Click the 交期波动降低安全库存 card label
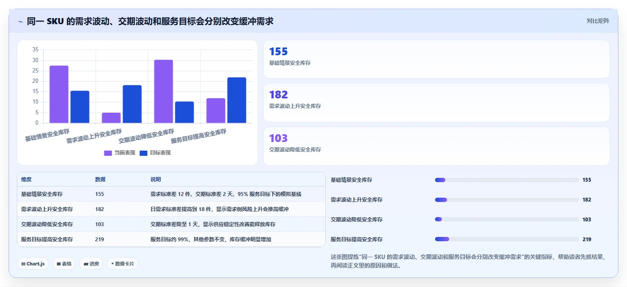The image size is (627, 287). 295,150
